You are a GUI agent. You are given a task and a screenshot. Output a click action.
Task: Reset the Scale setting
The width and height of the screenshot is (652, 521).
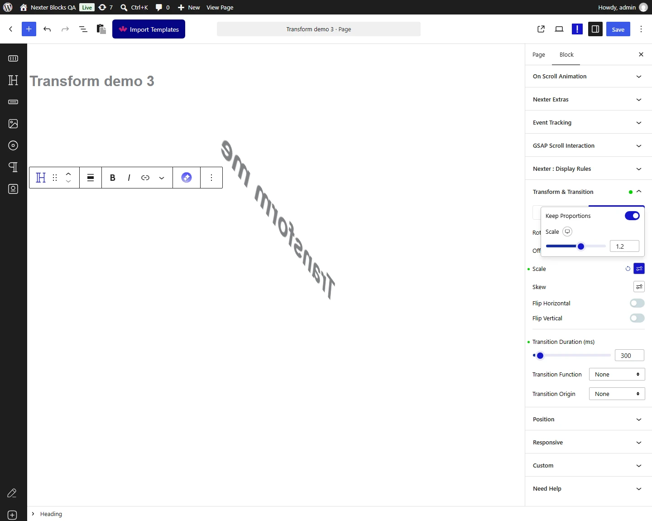628,269
